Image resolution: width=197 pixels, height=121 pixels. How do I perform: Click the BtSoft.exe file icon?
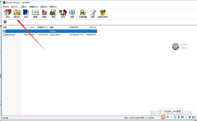click(4, 35)
